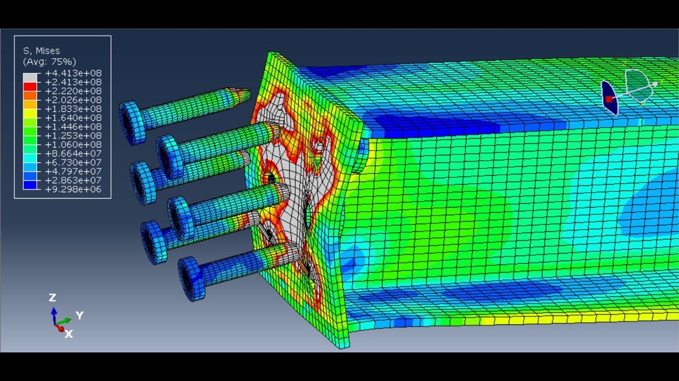Click the Y label on the triad
Image resolution: width=679 pixels, height=381 pixels.
tap(80, 315)
